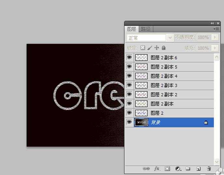Image resolution: width=224 pixels, height=175 pixels.
Task: Click the 不透明度 100% value field
Action: point(204,37)
